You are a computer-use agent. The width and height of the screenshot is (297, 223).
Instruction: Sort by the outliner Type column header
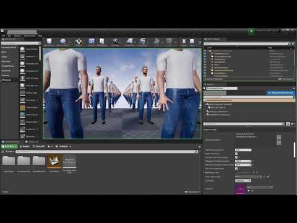pos(270,48)
